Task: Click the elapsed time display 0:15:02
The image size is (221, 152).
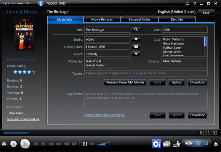Action: pyautogui.click(x=208, y=133)
